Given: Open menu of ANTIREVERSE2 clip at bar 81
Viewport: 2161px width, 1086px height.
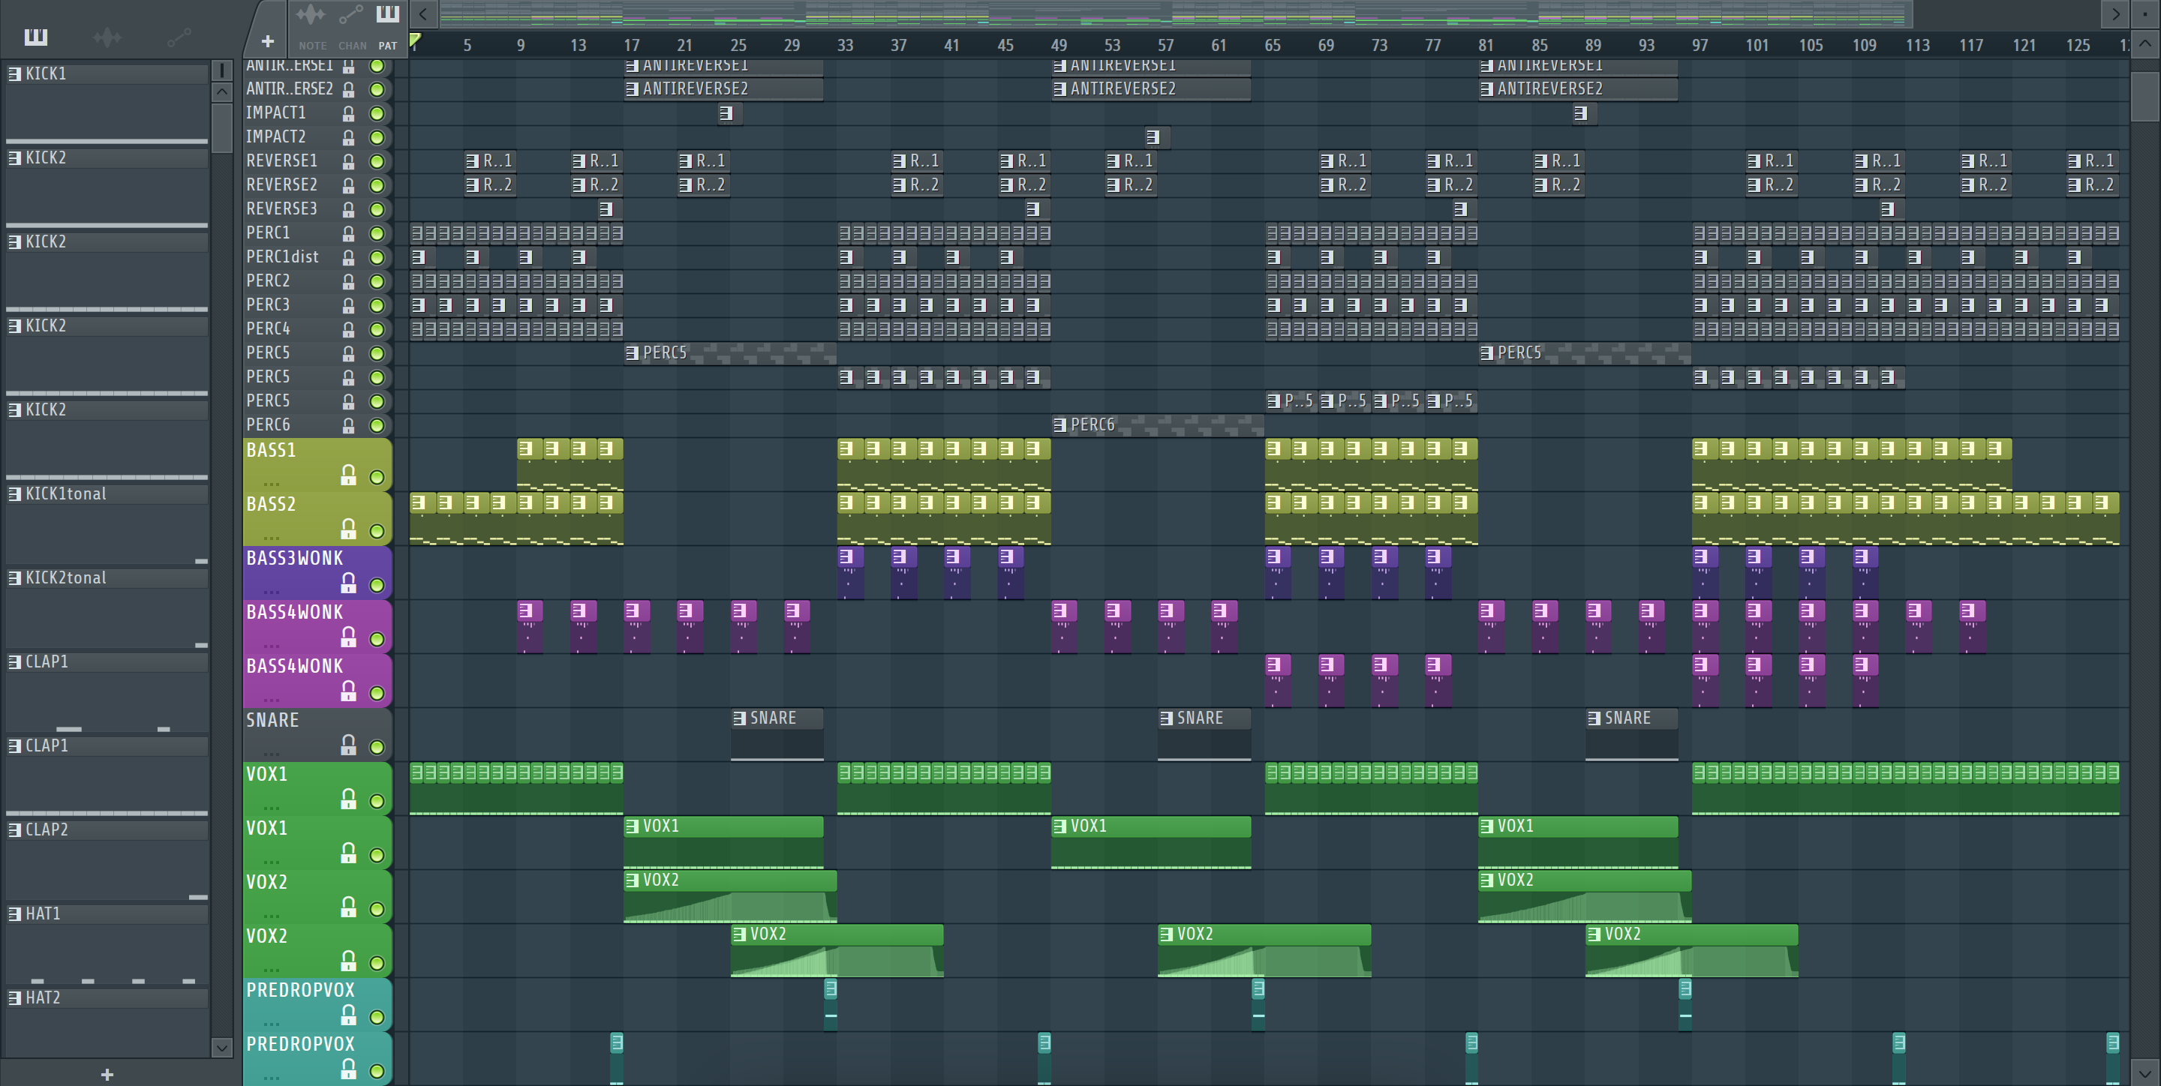Looking at the screenshot, I should click(x=1486, y=89).
